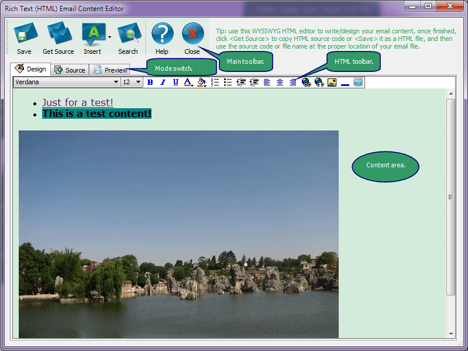
Task: Click the Save envelope icon
Action: click(x=25, y=34)
